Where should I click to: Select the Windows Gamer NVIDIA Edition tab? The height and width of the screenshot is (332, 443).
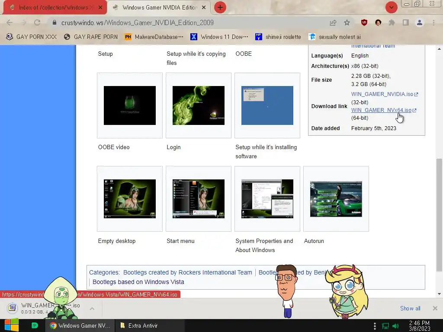(160, 8)
